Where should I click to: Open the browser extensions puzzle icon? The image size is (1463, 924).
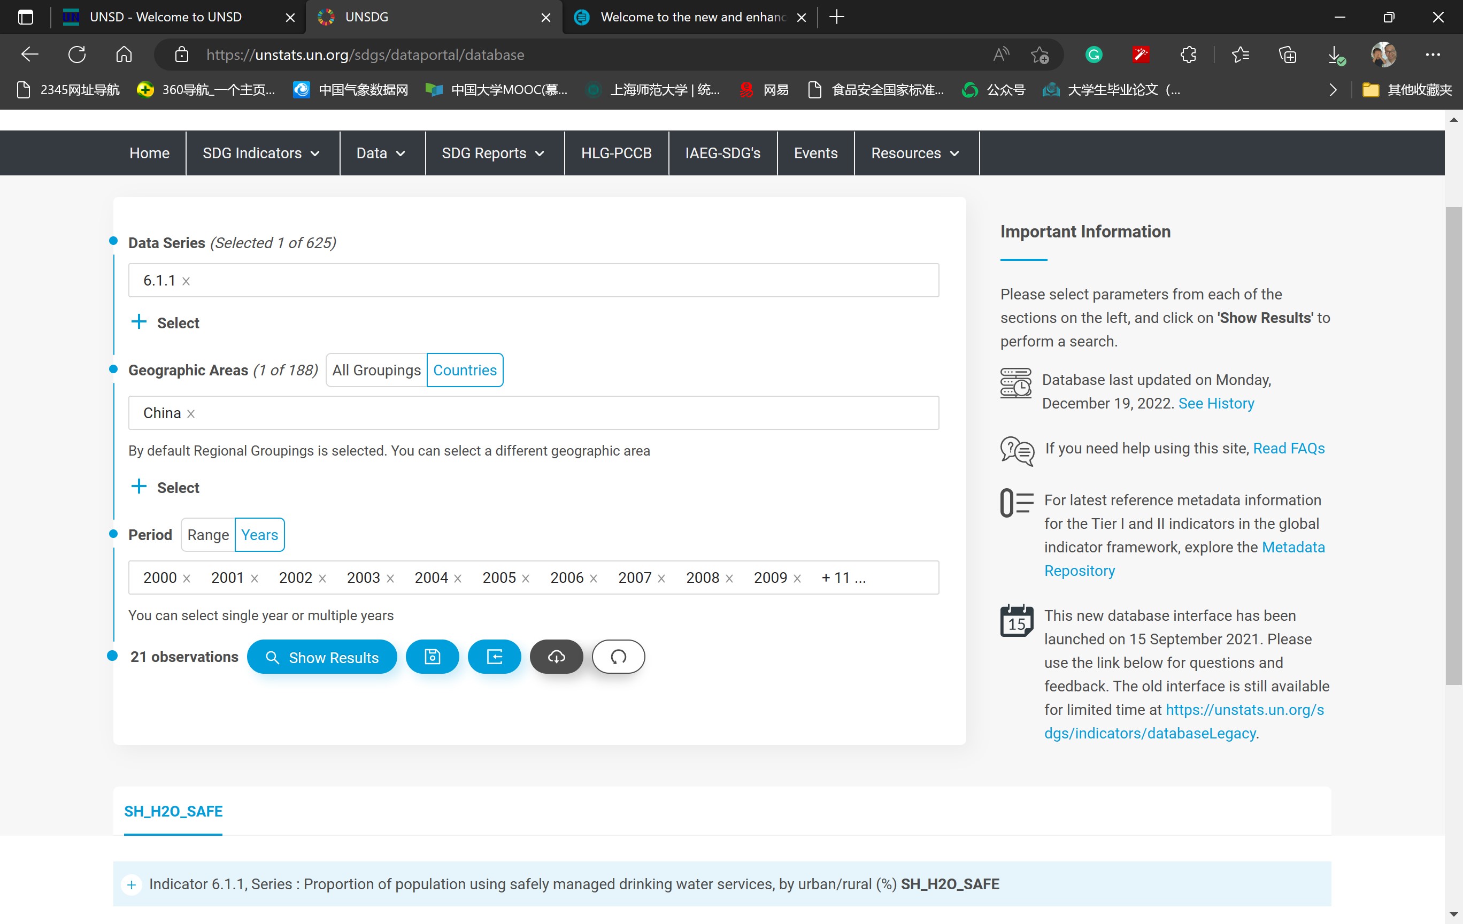tap(1188, 55)
